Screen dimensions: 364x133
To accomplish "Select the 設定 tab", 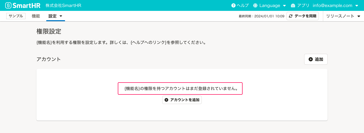I will 53,16.
